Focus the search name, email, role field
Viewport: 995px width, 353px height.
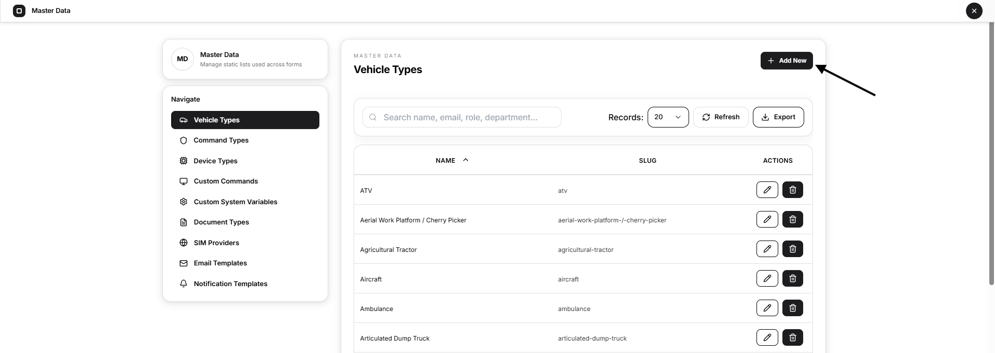pos(461,117)
